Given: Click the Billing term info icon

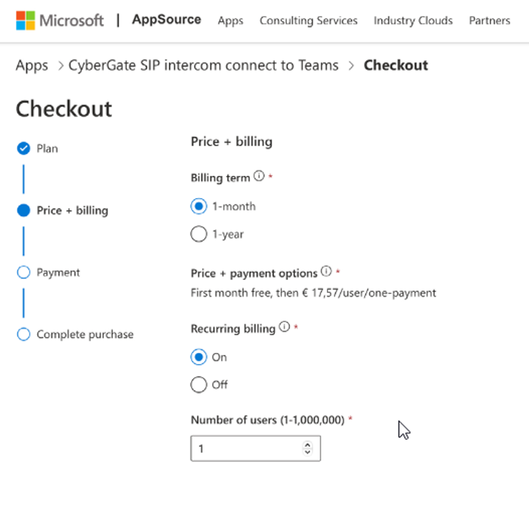Looking at the screenshot, I should pos(259,176).
